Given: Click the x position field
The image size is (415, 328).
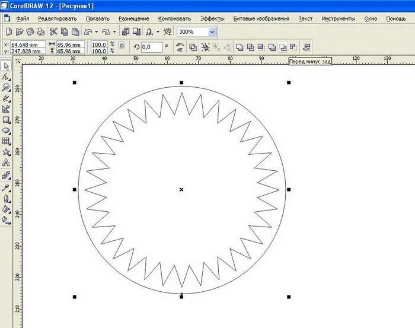Looking at the screenshot, I should point(28,44).
